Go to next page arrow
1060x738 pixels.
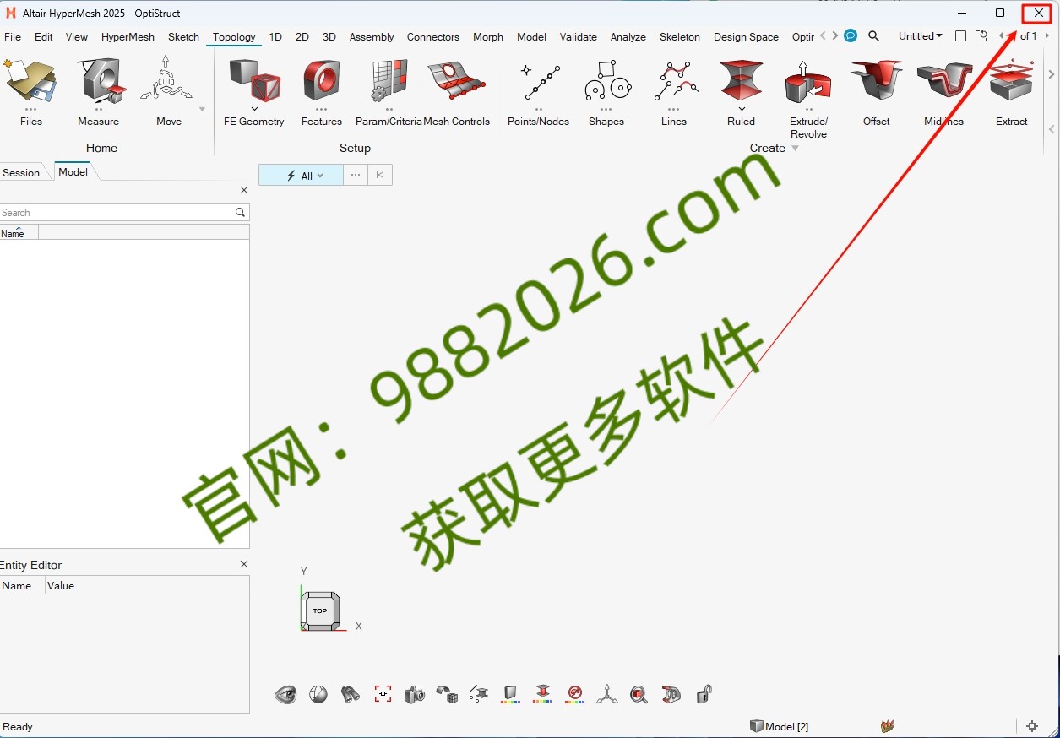[x=1047, y=36]
